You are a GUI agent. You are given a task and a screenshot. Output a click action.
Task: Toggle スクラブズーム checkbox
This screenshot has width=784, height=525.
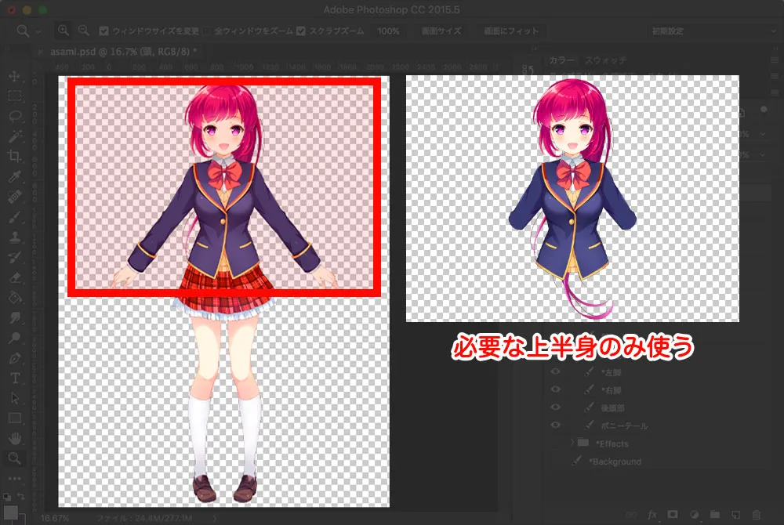302,31
